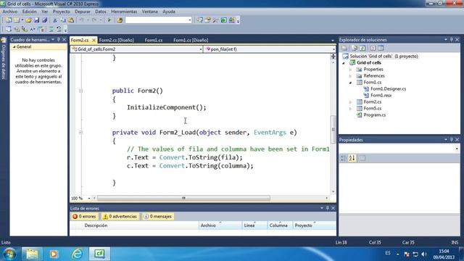Open Windows Explorer folder in the taskbar

coord(32,254)
